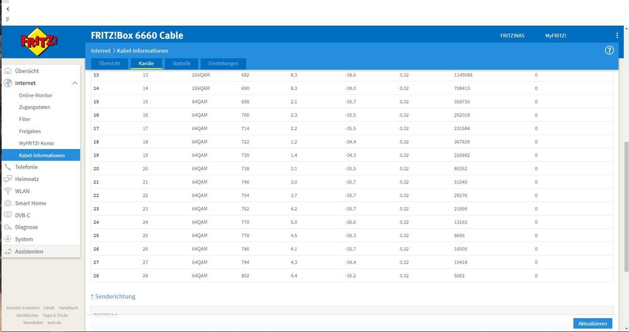Click the Telefonie phone icon
Screen dimensions: 629x332
click(8, 167)
